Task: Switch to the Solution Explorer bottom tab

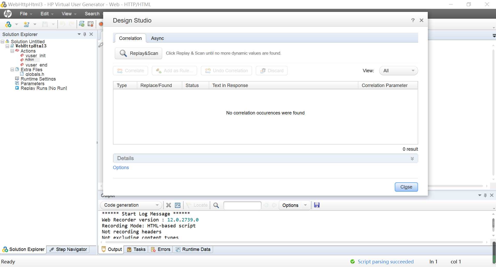Action: click(24, 249)
